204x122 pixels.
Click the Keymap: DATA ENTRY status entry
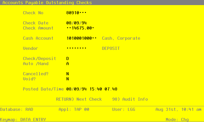pyautogui.click(x=23, y=119)
